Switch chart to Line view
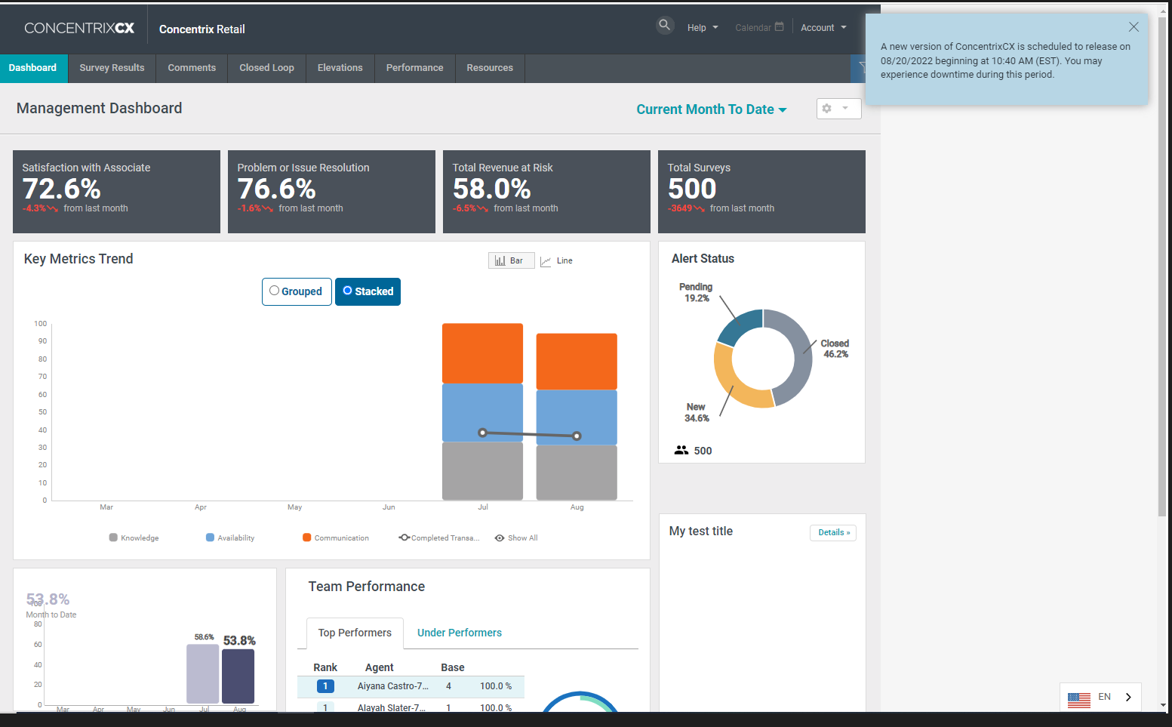Viewport: 1172px width, 727px height. point(557,260)
